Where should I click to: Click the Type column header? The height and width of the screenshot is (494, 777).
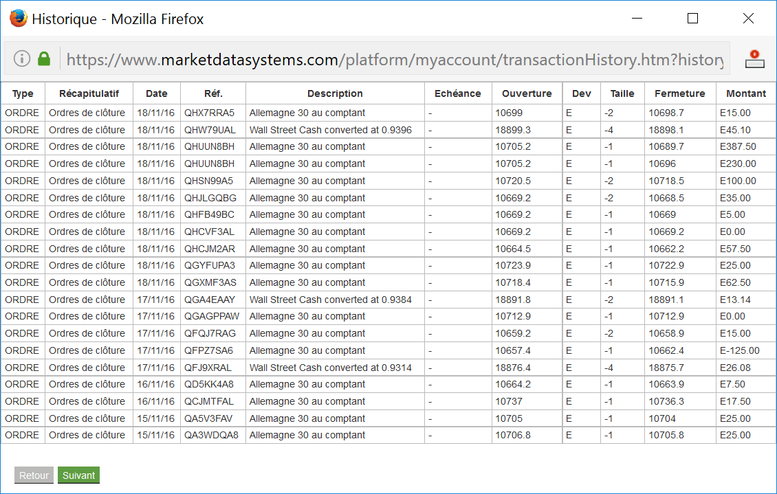coord(23,93)
